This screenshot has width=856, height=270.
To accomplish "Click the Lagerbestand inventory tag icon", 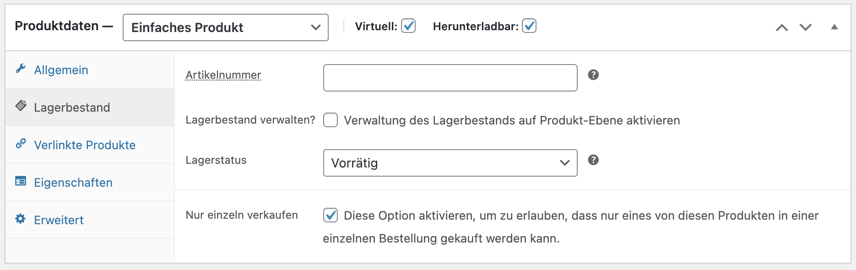I will coord(21,106).
